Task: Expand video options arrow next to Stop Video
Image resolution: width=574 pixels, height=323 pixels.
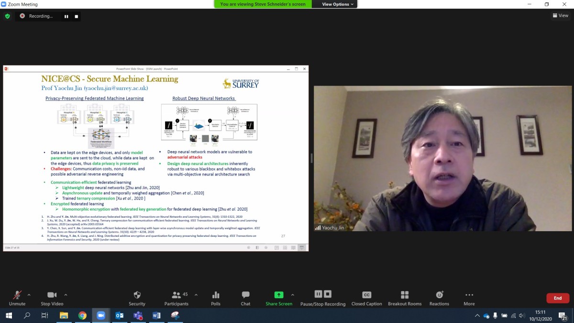Action: tap(66, 295)
